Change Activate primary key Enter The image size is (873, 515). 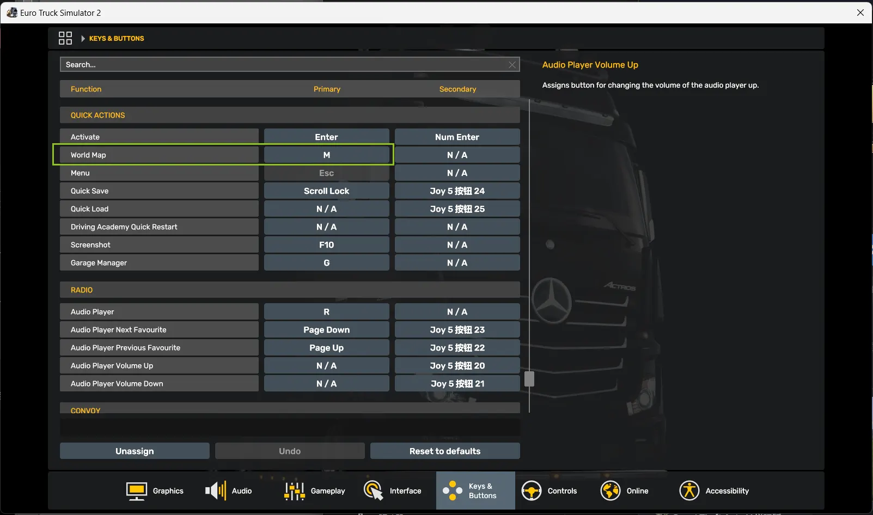(x=327, y=137)
